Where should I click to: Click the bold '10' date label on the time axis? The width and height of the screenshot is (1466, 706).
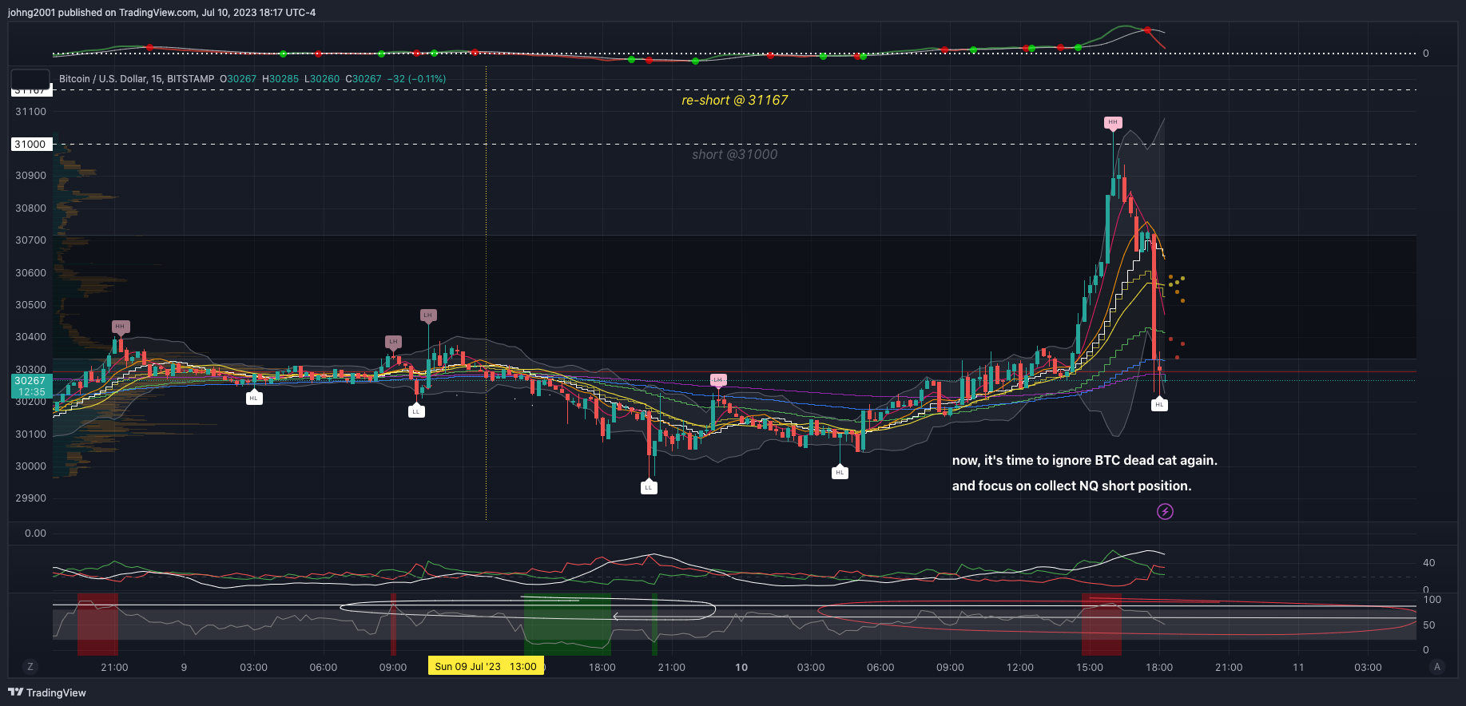point(741,667)
